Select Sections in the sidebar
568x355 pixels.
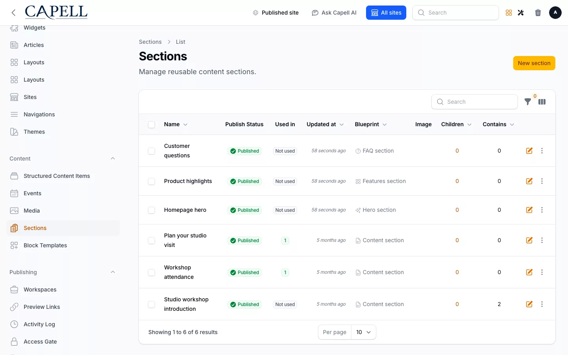[x=63, y=228]
